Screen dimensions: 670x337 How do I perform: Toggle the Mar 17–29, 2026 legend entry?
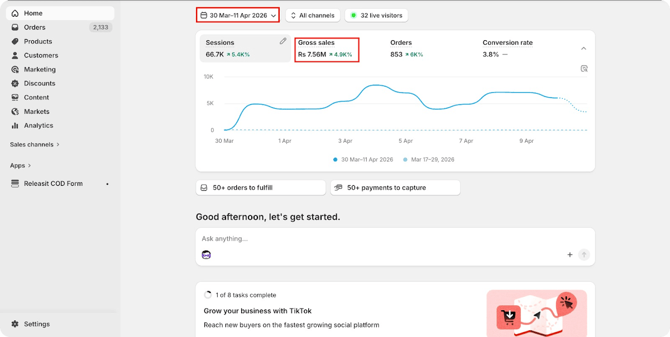429,160
